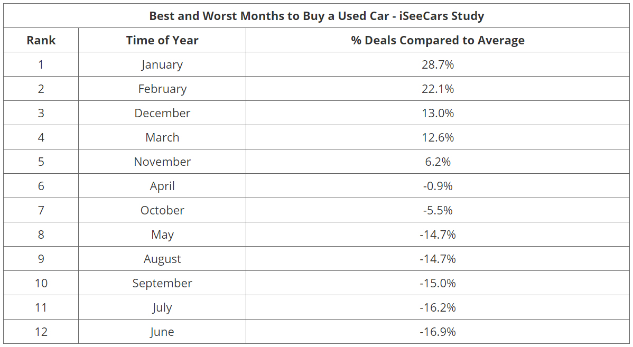This screenshot has height=347, width=633.
Task: Click the February cell
Action: (162, 89)
